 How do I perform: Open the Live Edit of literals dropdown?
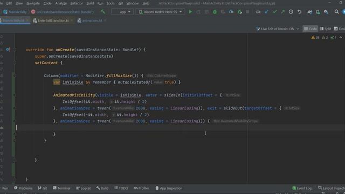click(278, 29)
